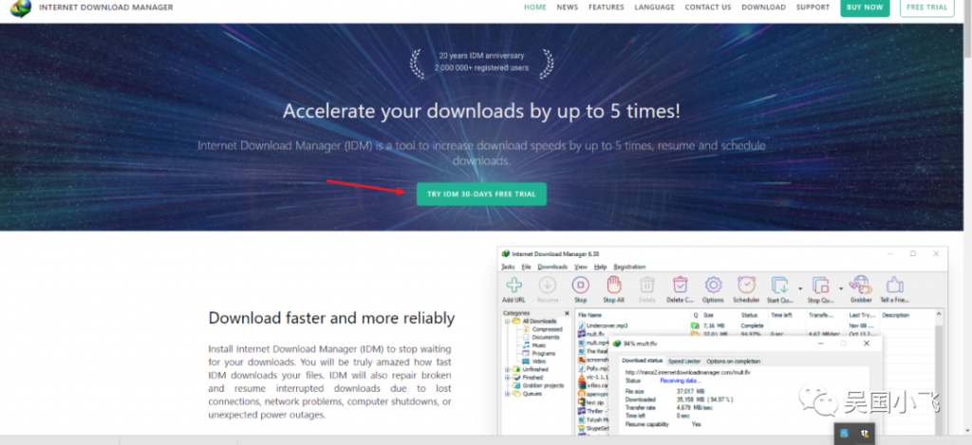Open the LANGUAGE navigation link

(x=654, y=8)
